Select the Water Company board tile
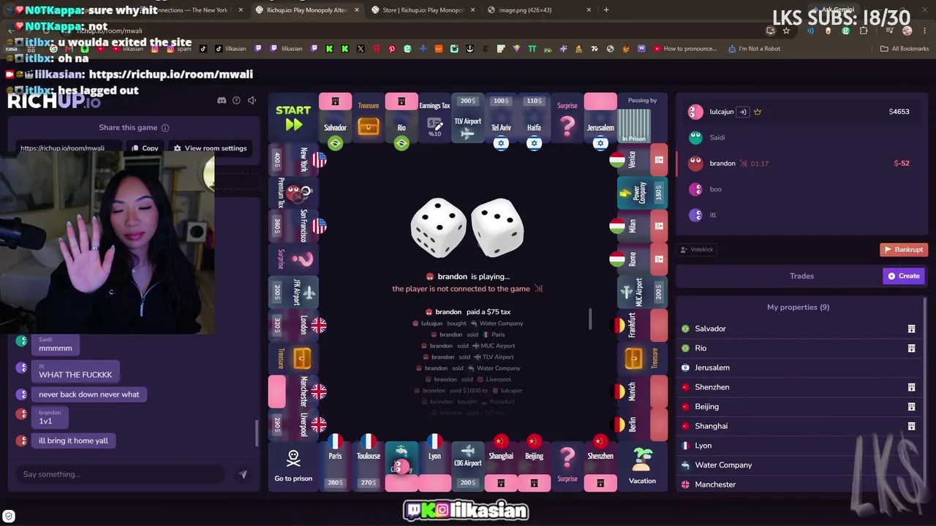Image resolution: width=936 pixels, height=526 pixels. tap(401, 466)
